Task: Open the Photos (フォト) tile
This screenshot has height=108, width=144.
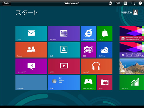Action: 64,50
